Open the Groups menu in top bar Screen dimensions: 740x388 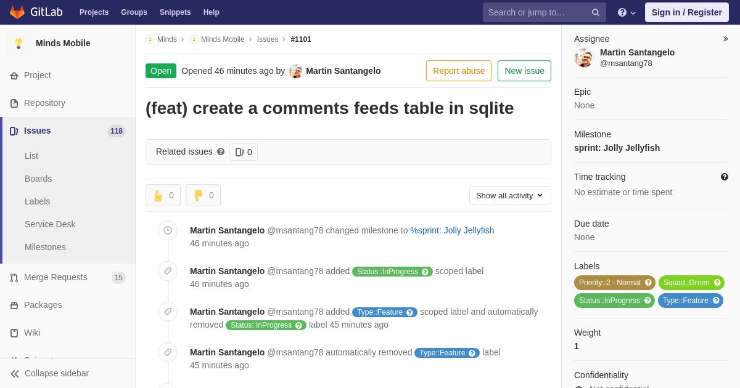coord(134,12)
